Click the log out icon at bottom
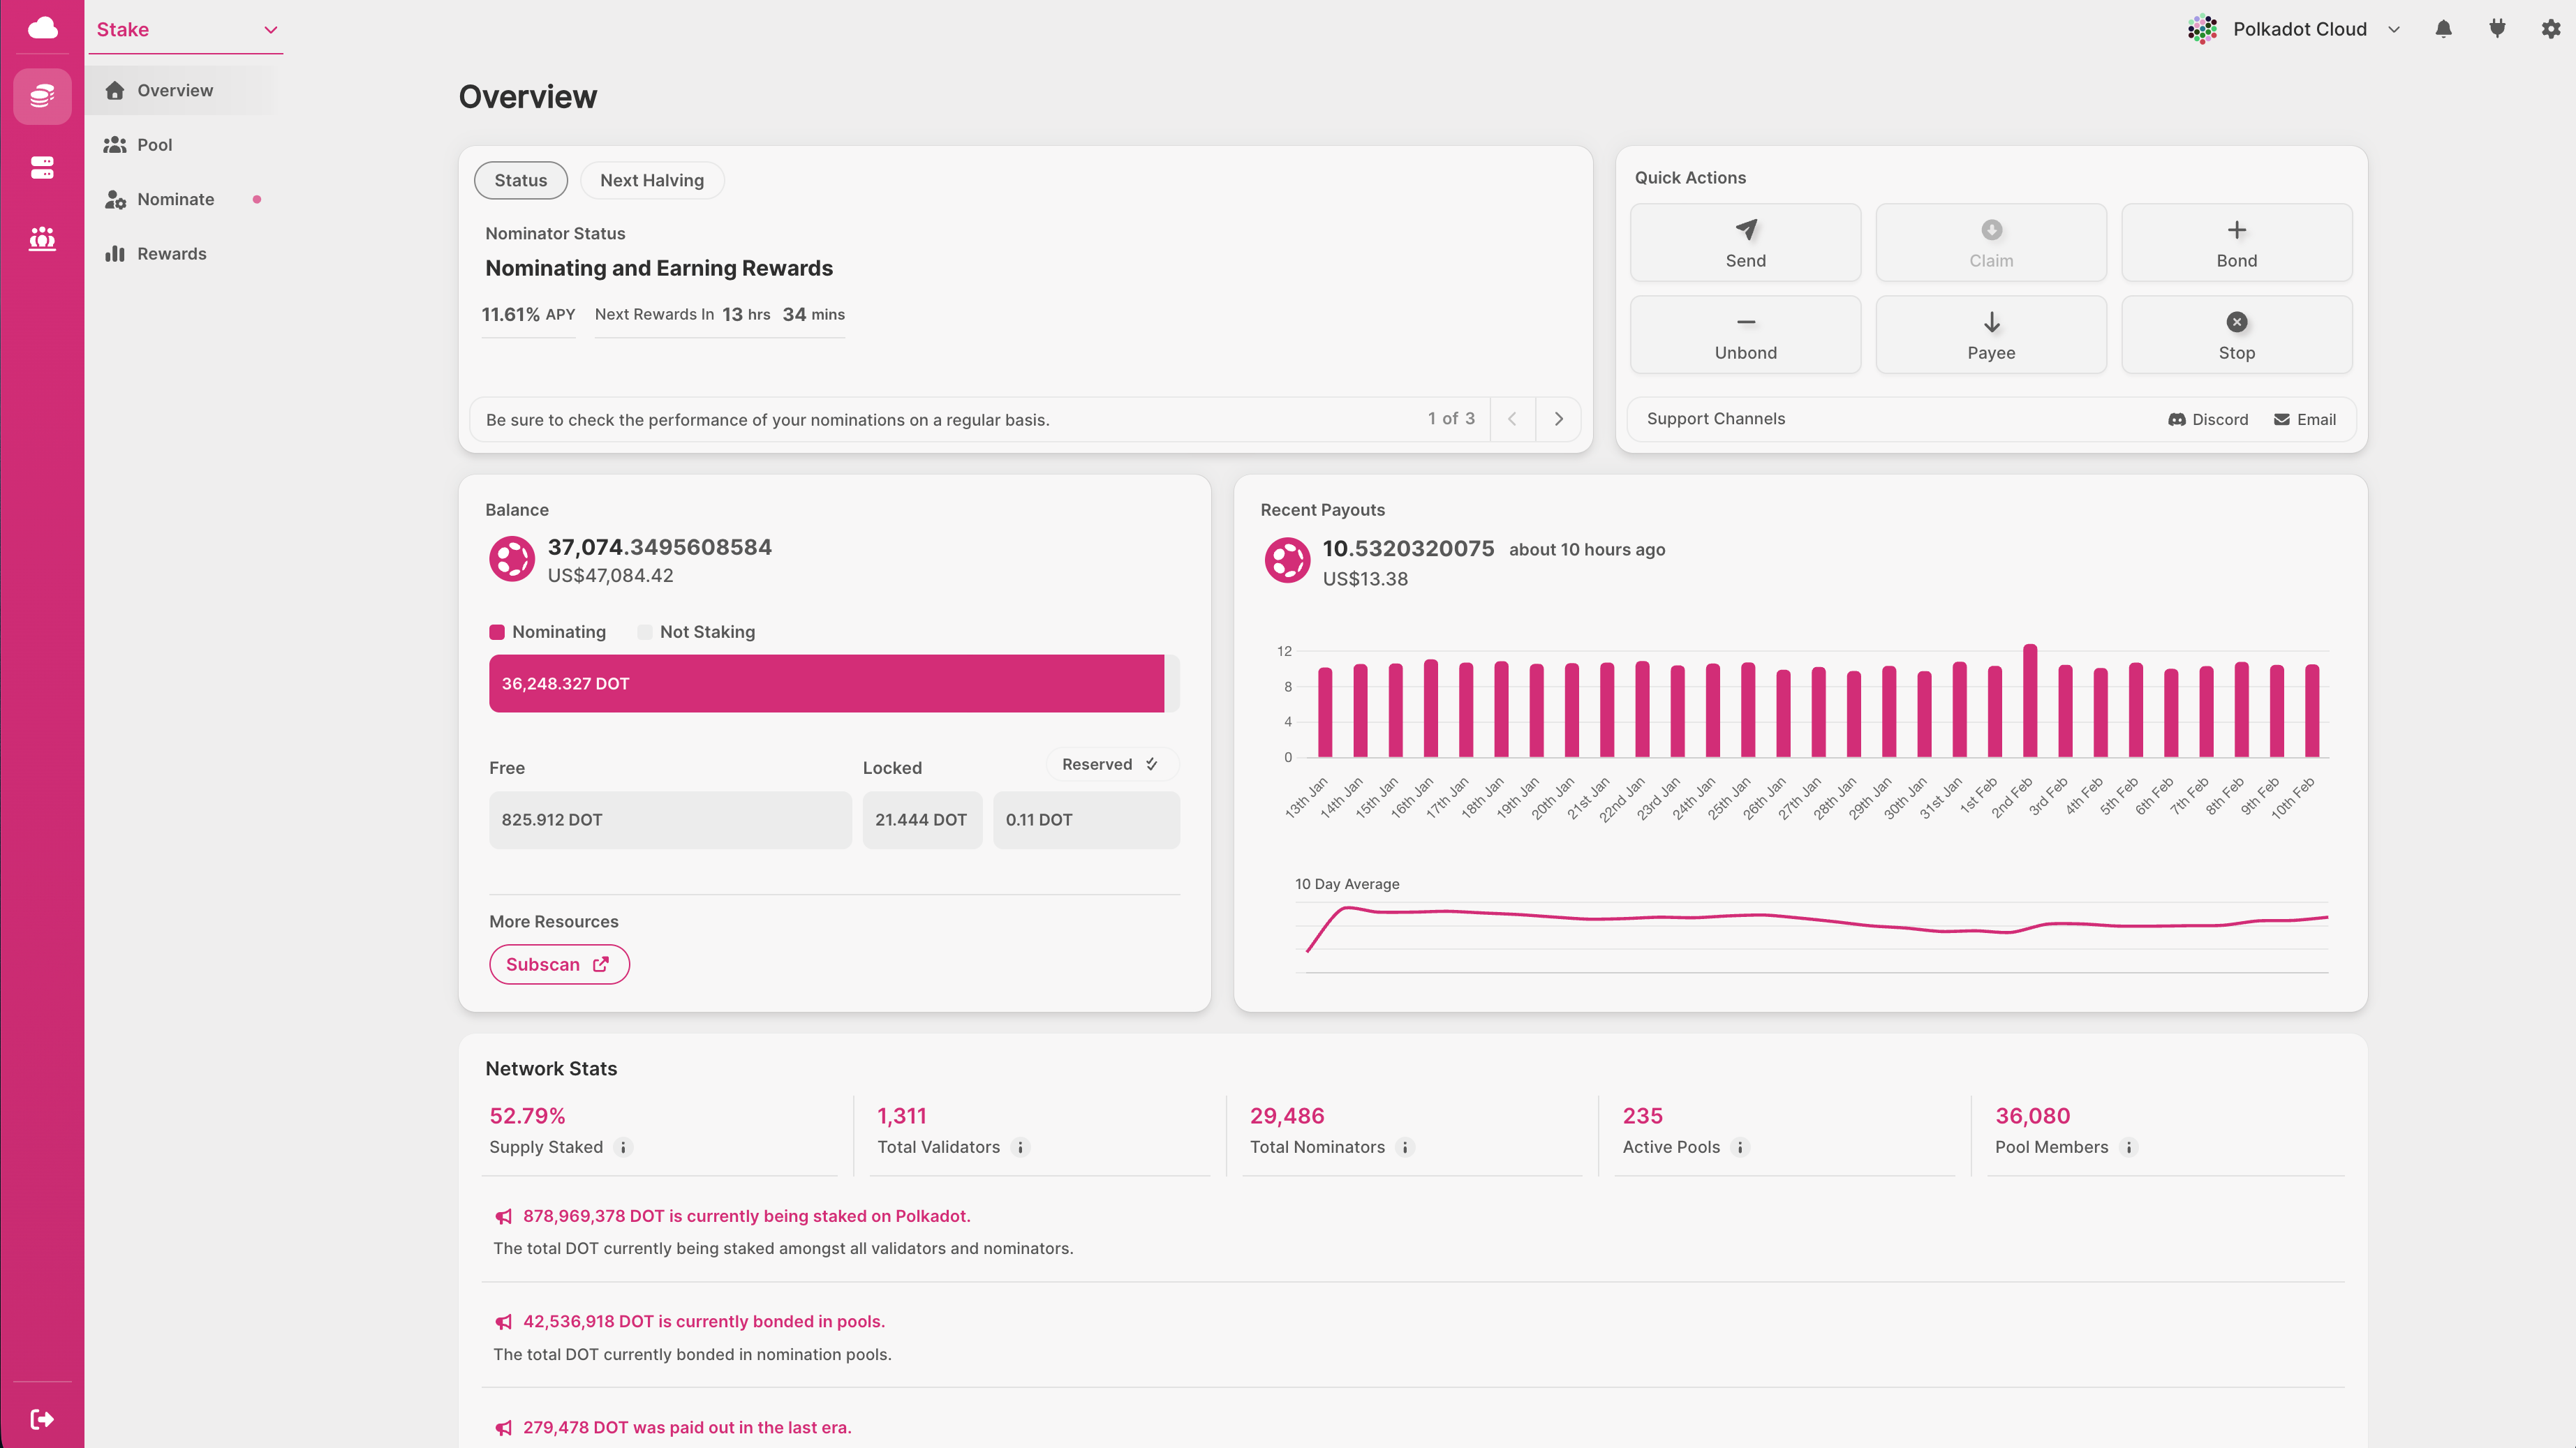The image size is (2576, 1448). click(42, 1418)
